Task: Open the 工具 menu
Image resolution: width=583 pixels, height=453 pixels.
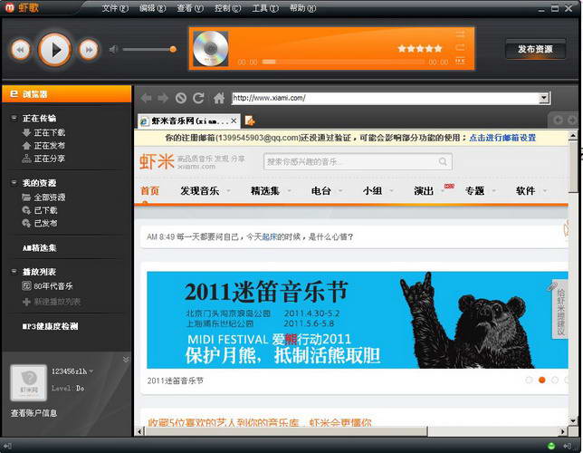Action: point(265,8)
